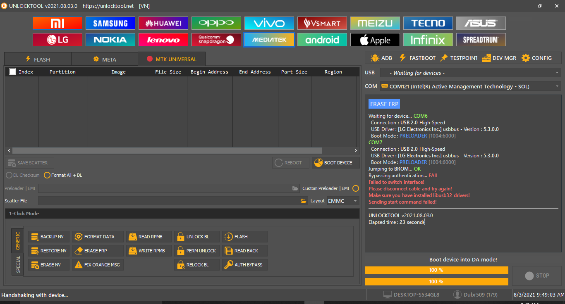Open the Spreadtrum tile

[481, 40]
